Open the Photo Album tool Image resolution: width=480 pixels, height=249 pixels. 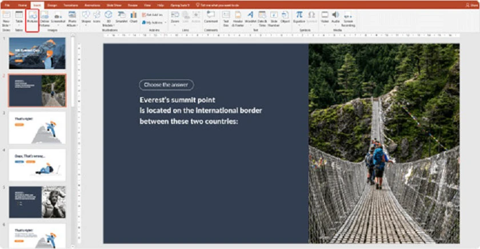(72, 19)
